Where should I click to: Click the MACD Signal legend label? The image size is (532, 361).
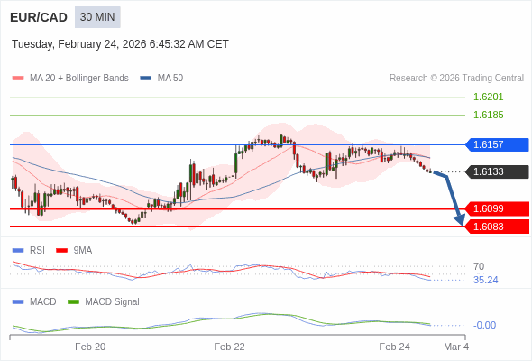point(113,302)
